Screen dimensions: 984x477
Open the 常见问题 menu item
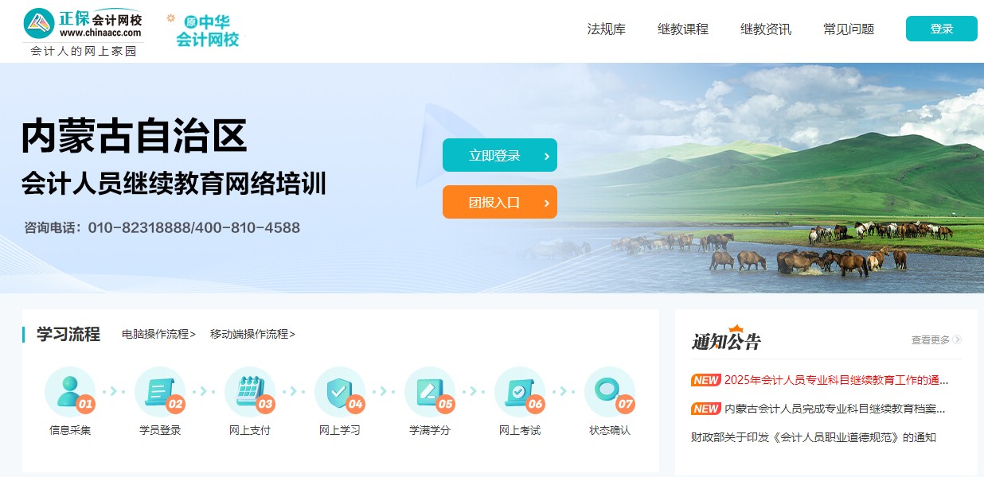click(x=849, y=29)
